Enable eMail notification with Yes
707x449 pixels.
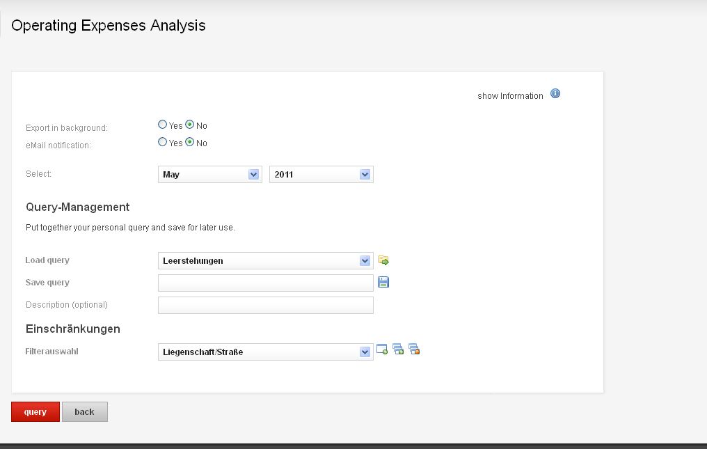click(x=163, y=142)
